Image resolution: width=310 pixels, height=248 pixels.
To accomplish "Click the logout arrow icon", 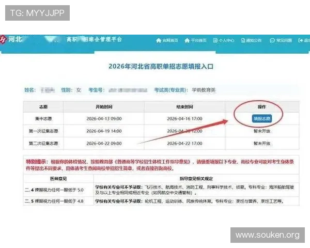I will tap(300, 40).
